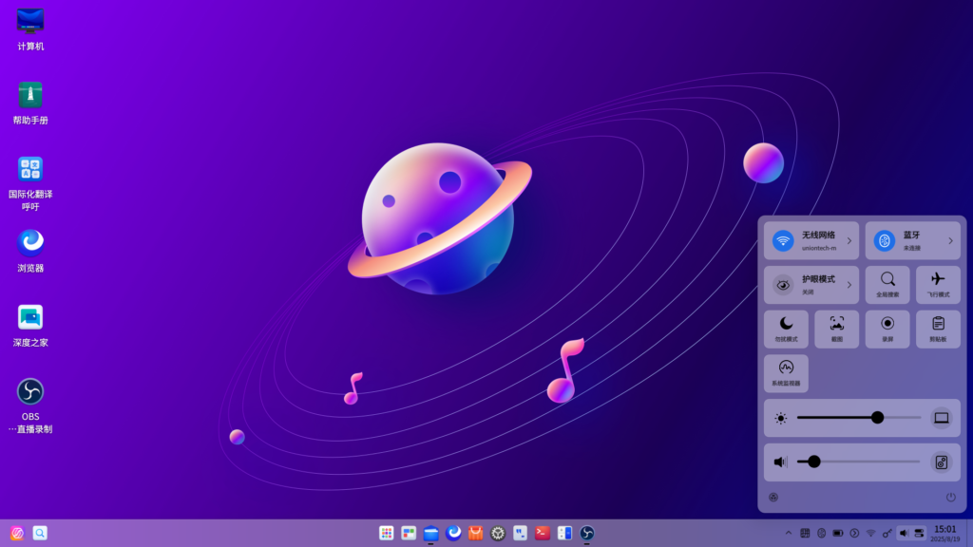Expand the 蓝牙 Bluetooth device list
This screenshot has height=547, width=973.
tap(950, 240)
